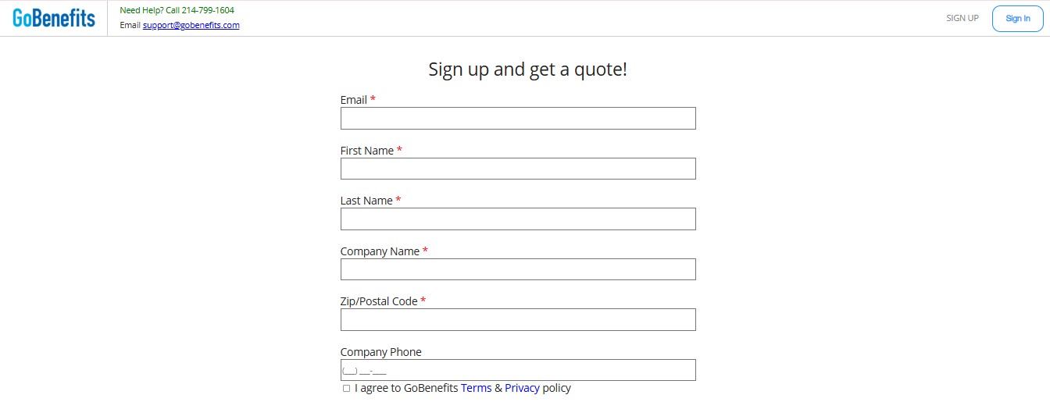Screen dimensions: 1050x402
Task: Click the Zip/Postal Code label text
Action: pyautogui.click(x=379, y=301)
